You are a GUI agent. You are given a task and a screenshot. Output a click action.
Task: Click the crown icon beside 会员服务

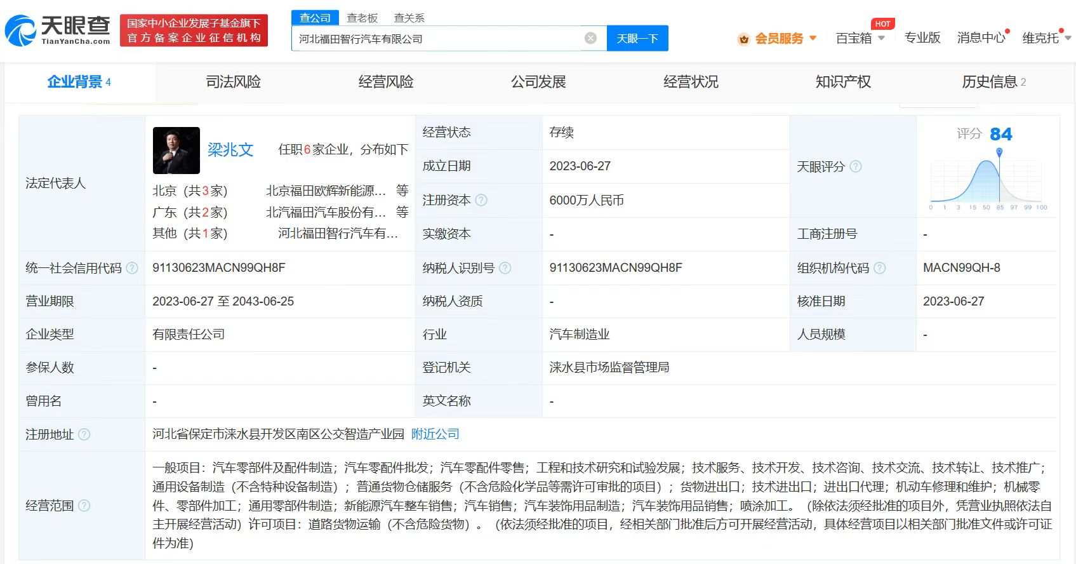[x=744, y=39]
